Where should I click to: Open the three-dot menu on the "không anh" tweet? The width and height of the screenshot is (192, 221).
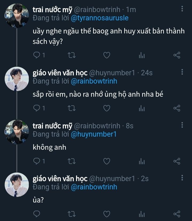pos(182,125)
